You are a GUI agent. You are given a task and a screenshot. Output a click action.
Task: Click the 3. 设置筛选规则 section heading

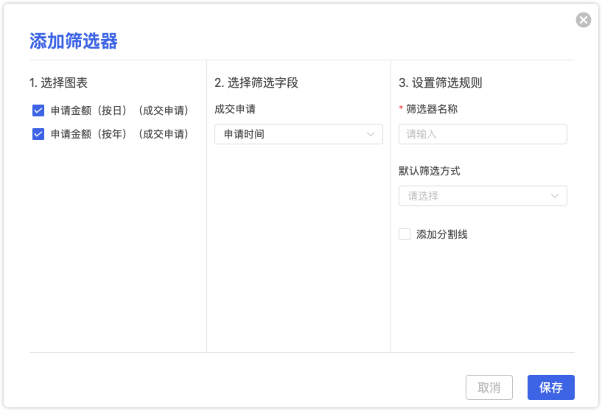(441, 82)
